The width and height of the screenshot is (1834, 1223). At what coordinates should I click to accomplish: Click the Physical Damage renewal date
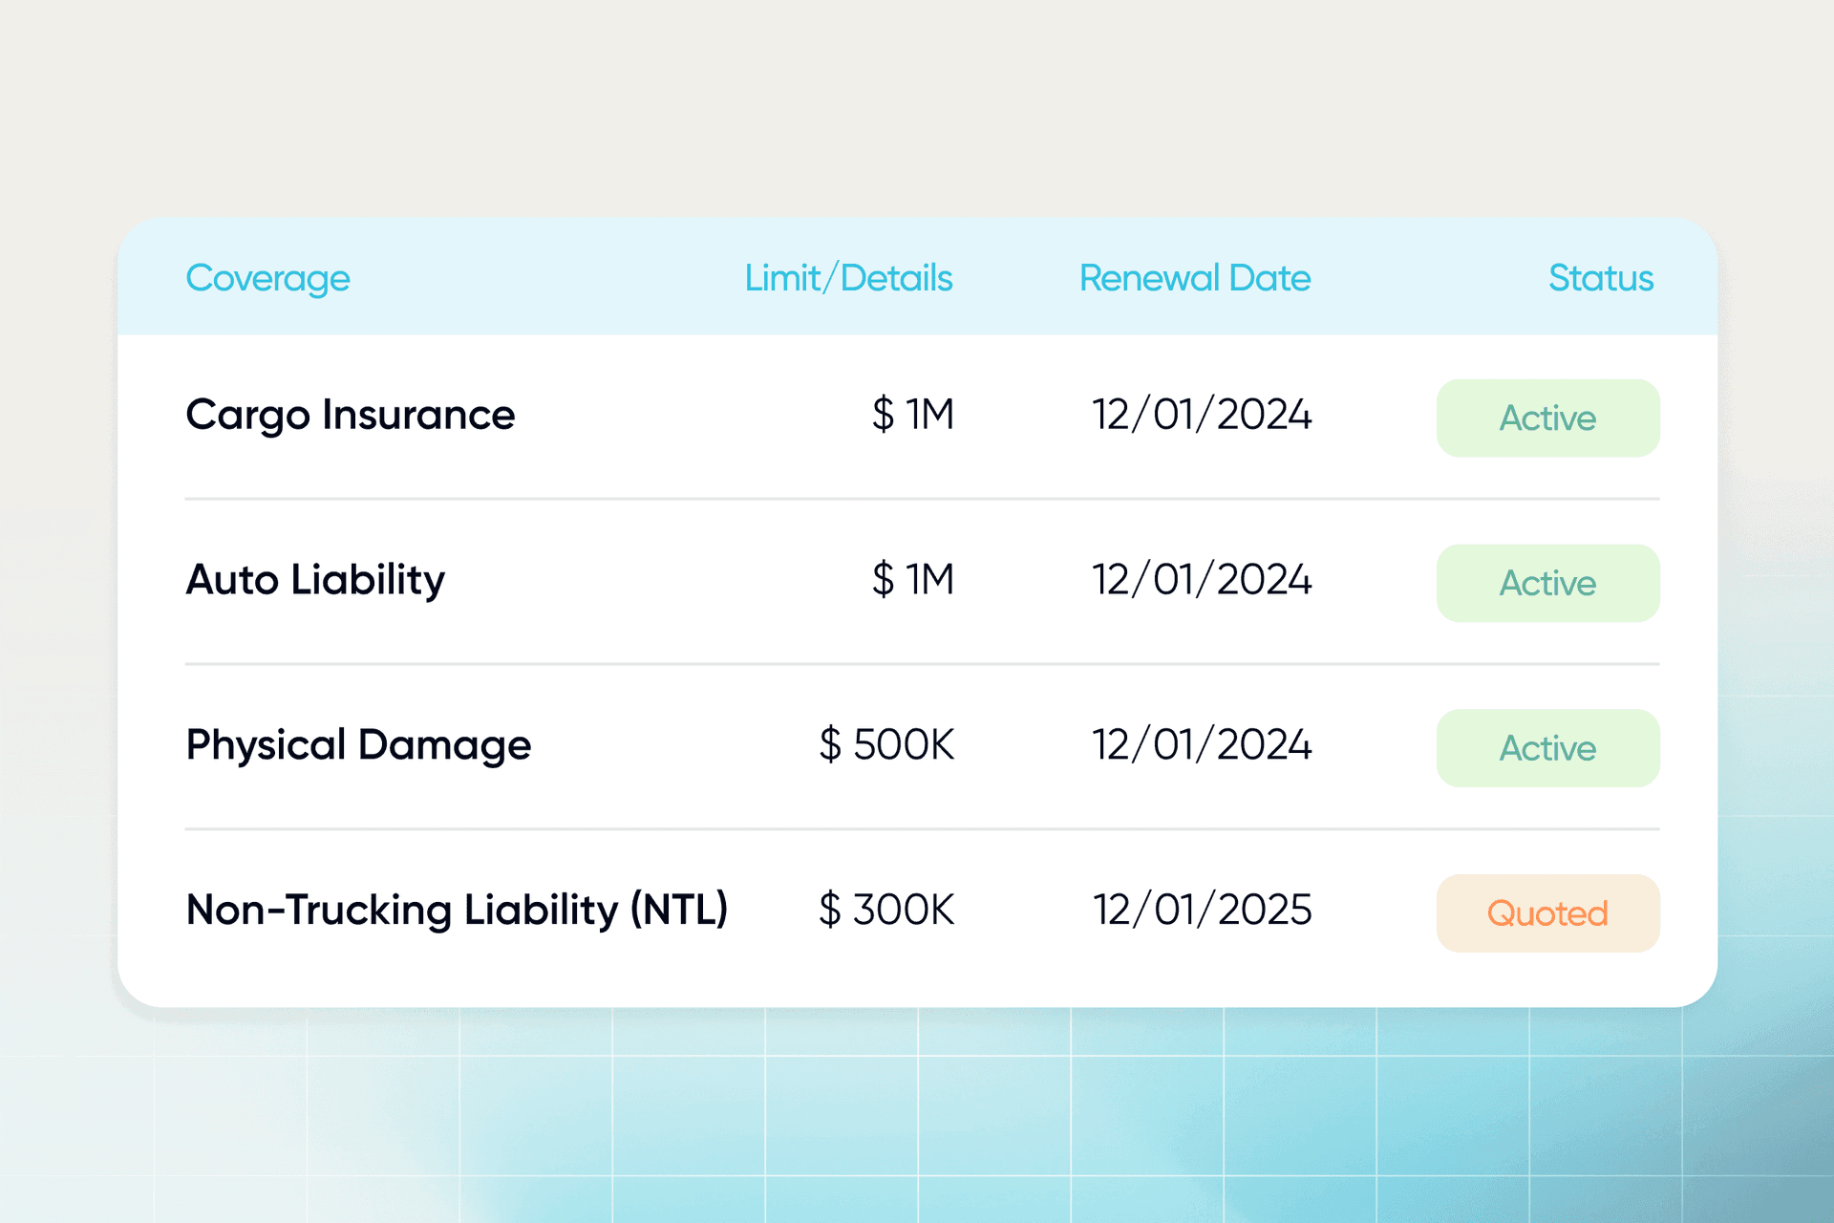coord(1202,745)
